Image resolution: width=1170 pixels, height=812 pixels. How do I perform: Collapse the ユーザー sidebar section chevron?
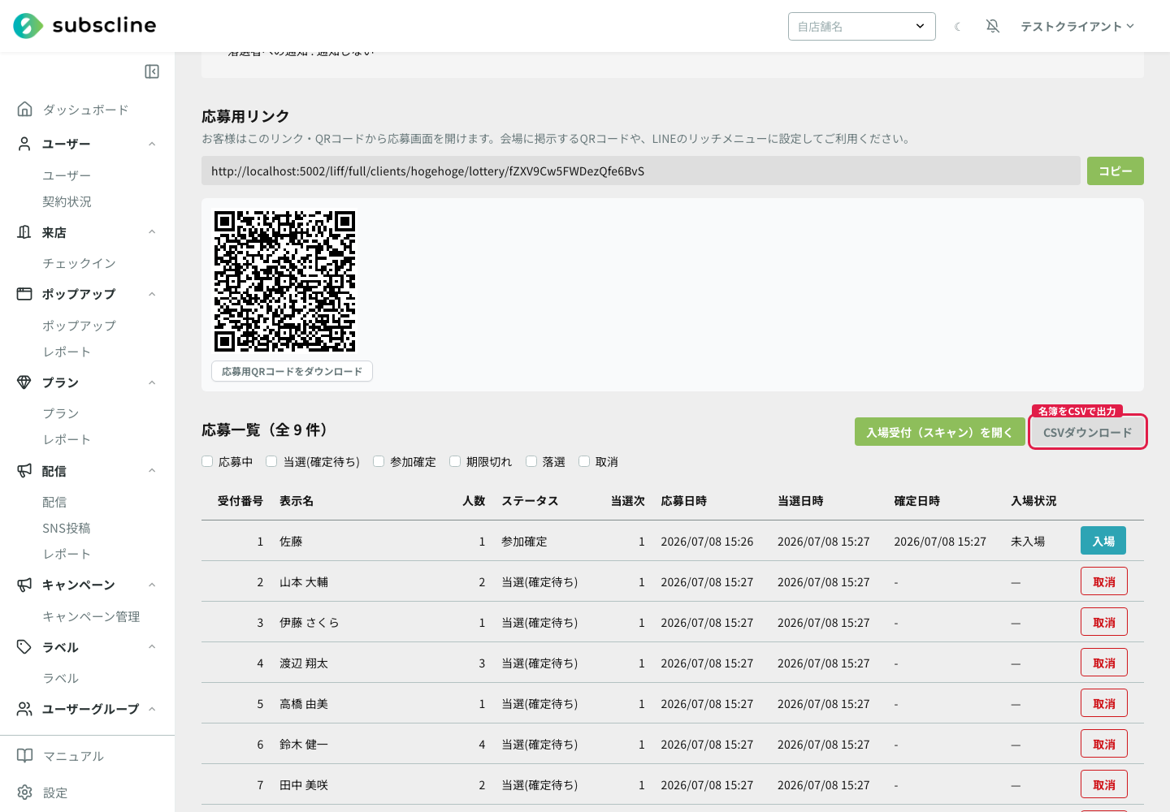point(152,144)
